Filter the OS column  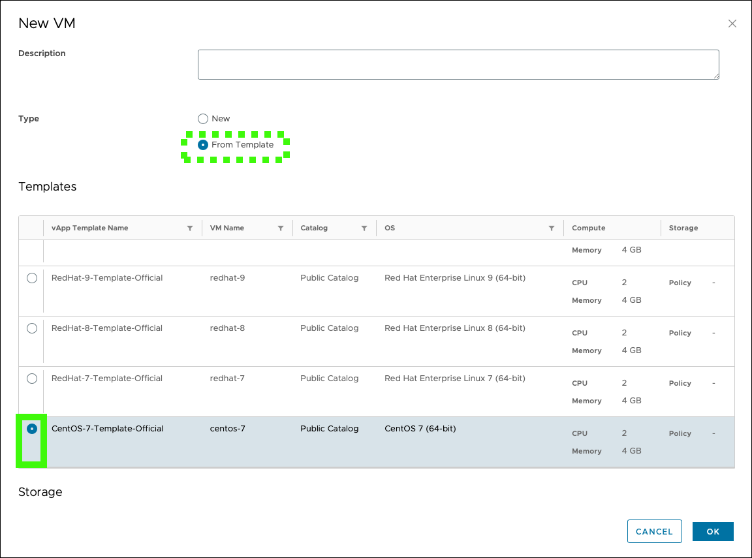click(552, 228)
